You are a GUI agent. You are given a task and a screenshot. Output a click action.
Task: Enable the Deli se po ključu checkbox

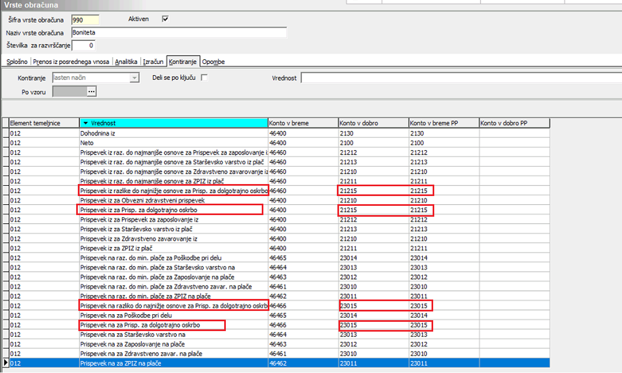[204, 78]
